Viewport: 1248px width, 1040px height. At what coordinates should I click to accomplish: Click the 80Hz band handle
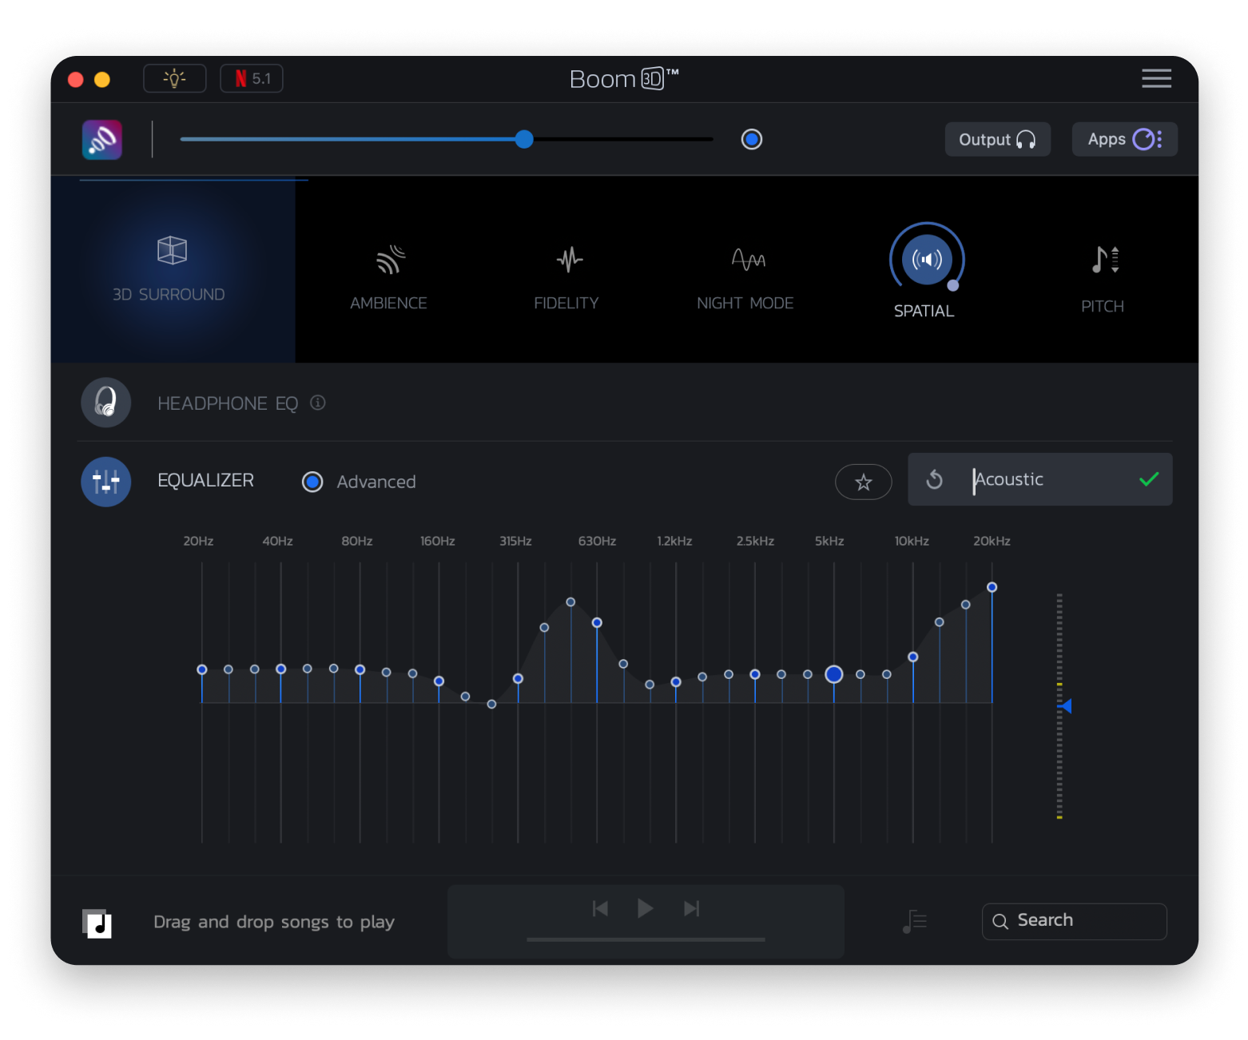pyautogui.click(x=360, y=669)
